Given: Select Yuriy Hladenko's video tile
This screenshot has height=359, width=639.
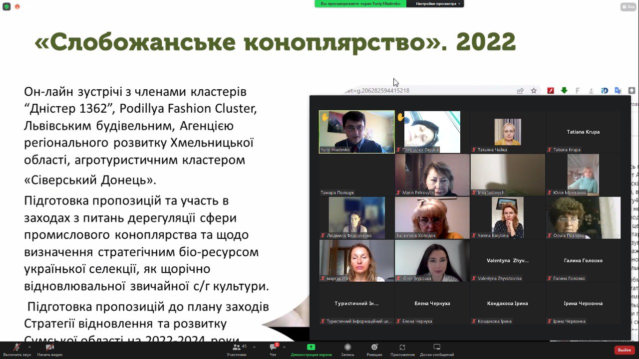Looking at the screenshot, I should coord(356,132).
